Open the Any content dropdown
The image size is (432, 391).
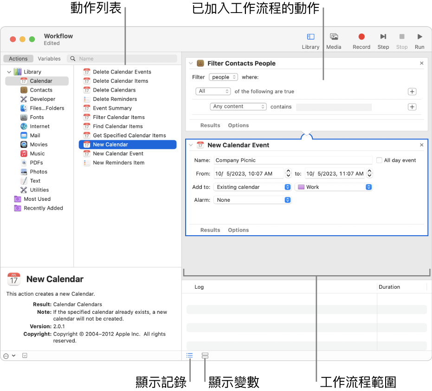[238, 106]
